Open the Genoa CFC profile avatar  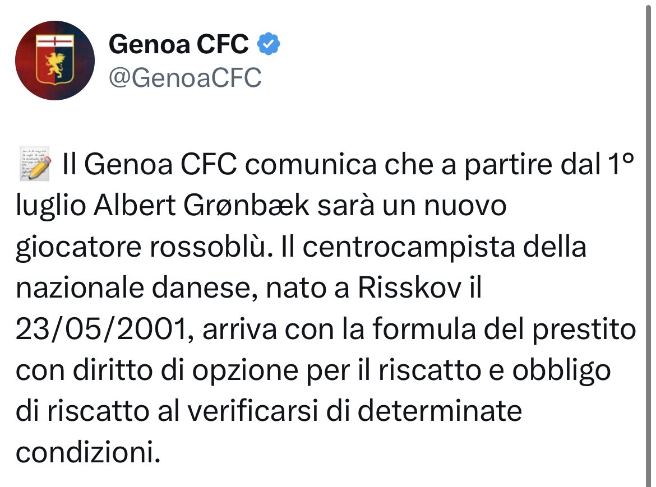point(55,61)
